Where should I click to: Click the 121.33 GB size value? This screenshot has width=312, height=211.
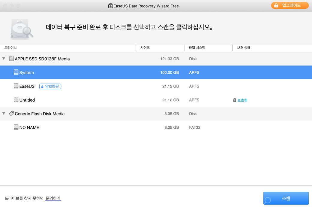[x=169, y=59]
